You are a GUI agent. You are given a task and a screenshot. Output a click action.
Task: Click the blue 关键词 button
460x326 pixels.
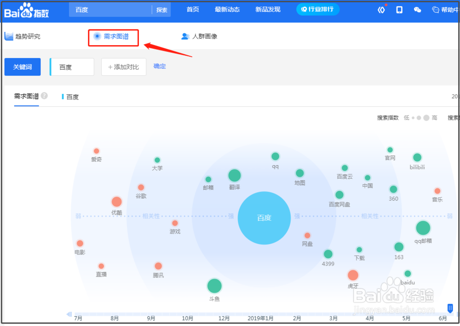coord(23,67)
